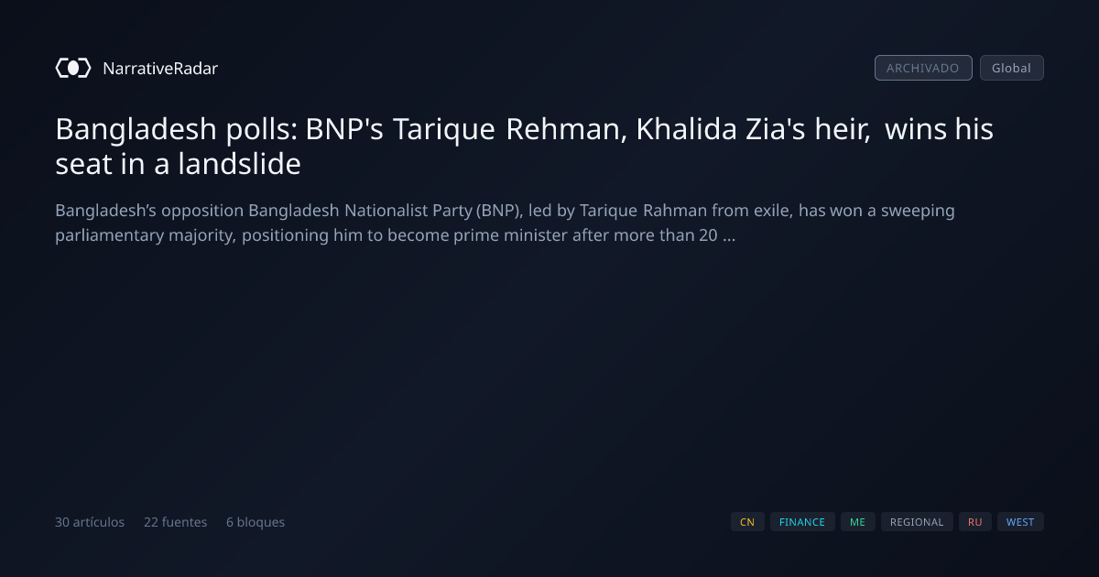
Task: Click the article summary paragraph
Action: 505,223
